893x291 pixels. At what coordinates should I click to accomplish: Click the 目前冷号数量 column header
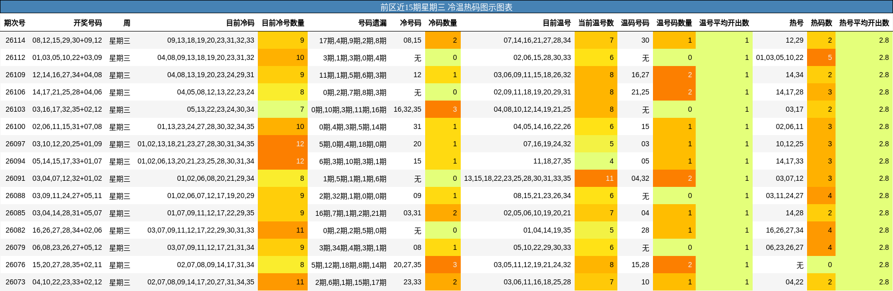[283, 23]
